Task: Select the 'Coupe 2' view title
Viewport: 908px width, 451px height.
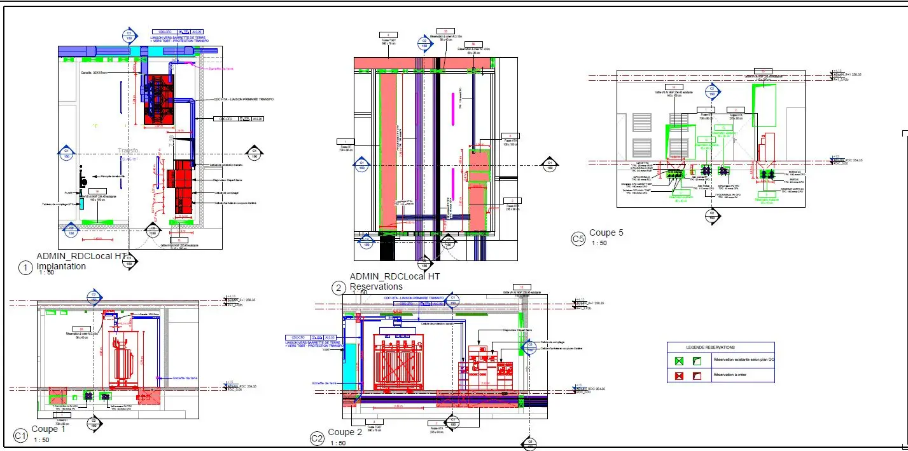Action: tap(345, 433)
